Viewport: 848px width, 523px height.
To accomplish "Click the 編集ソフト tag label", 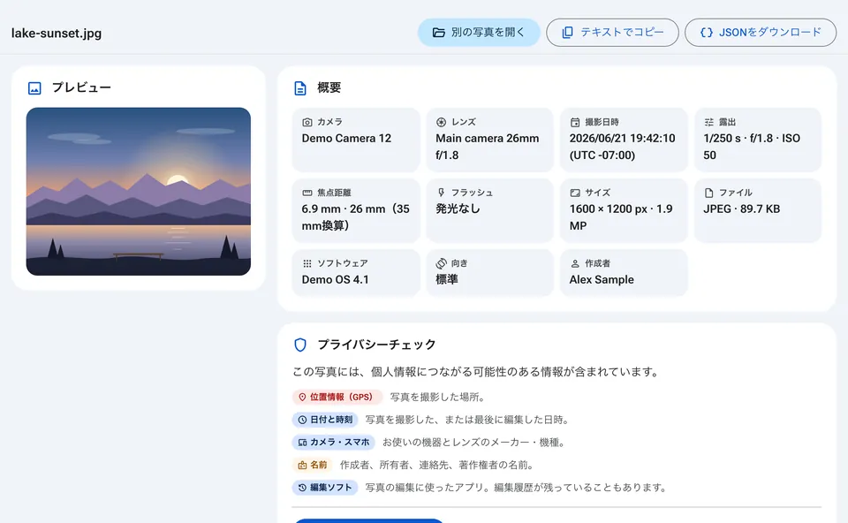I will [x=331, y=488].
